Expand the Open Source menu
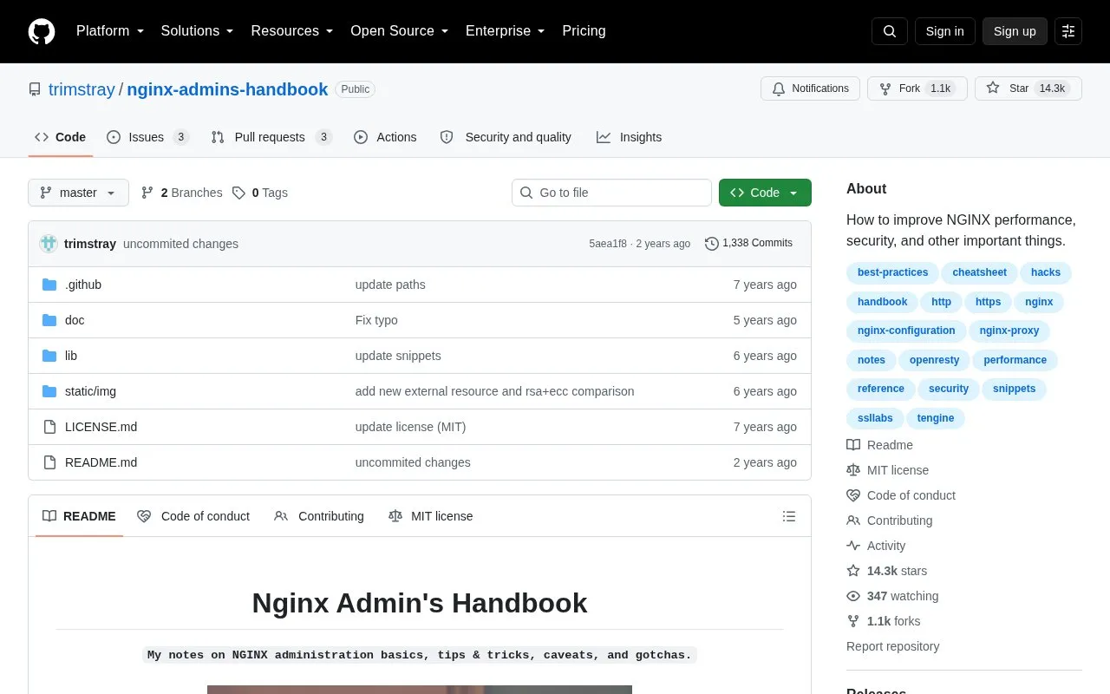The height and width of the screenshot is (694, 1110). (x=400, y=31)
